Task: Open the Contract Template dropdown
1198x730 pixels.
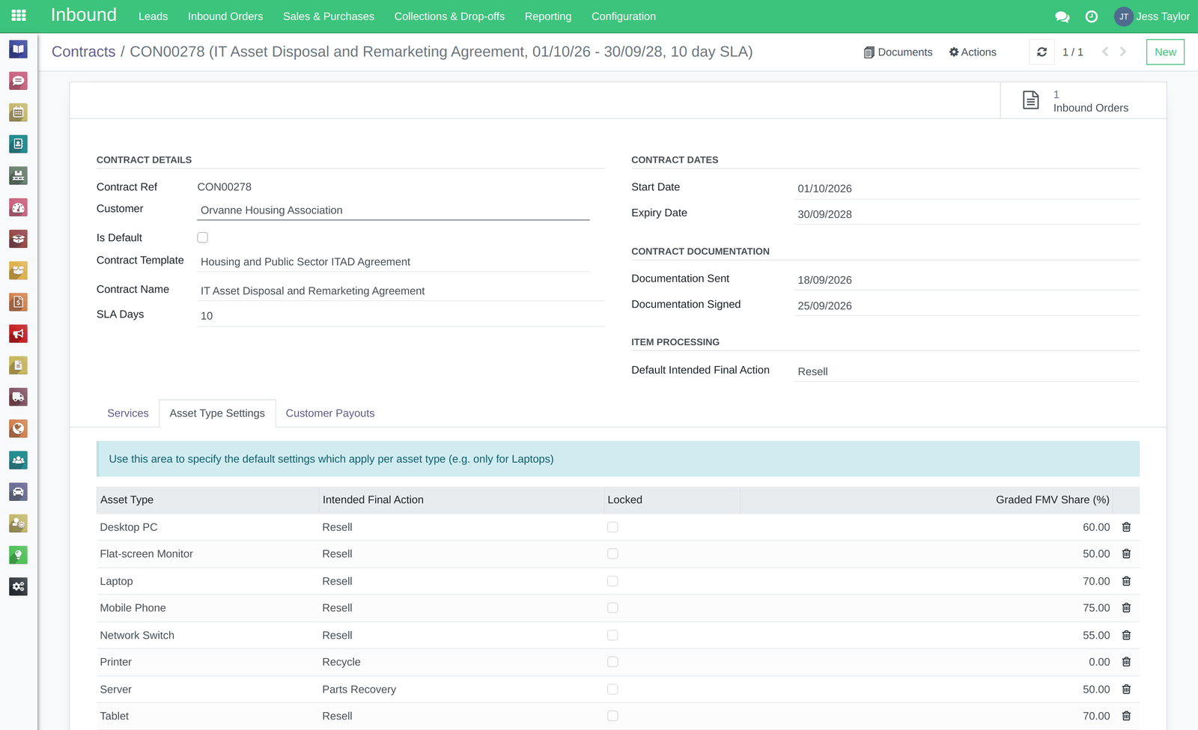Action: tap(393, 262)
